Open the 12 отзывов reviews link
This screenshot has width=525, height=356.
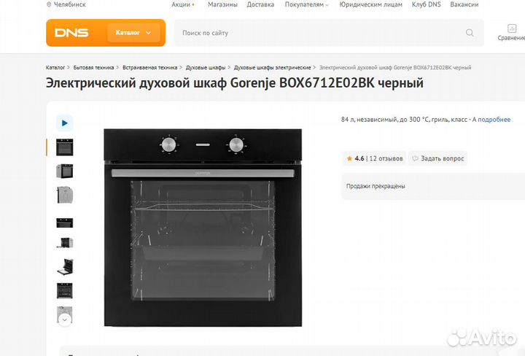coord(386,158)
